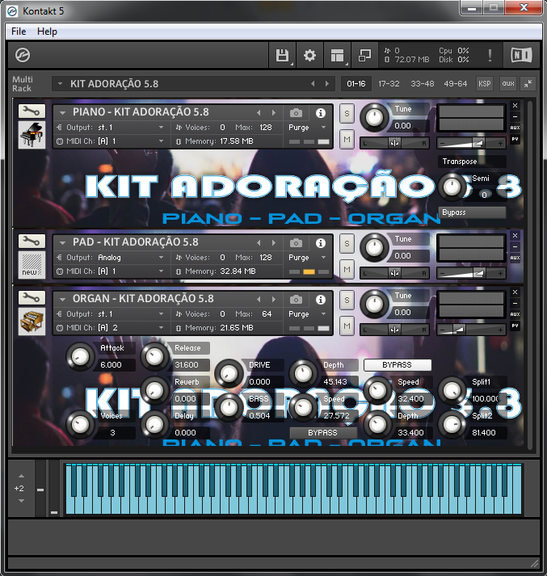The height and width of the screenshot is (576, 547).
Task: Expand the PIANO instrument name dropdown
Action: click(62, 112)
